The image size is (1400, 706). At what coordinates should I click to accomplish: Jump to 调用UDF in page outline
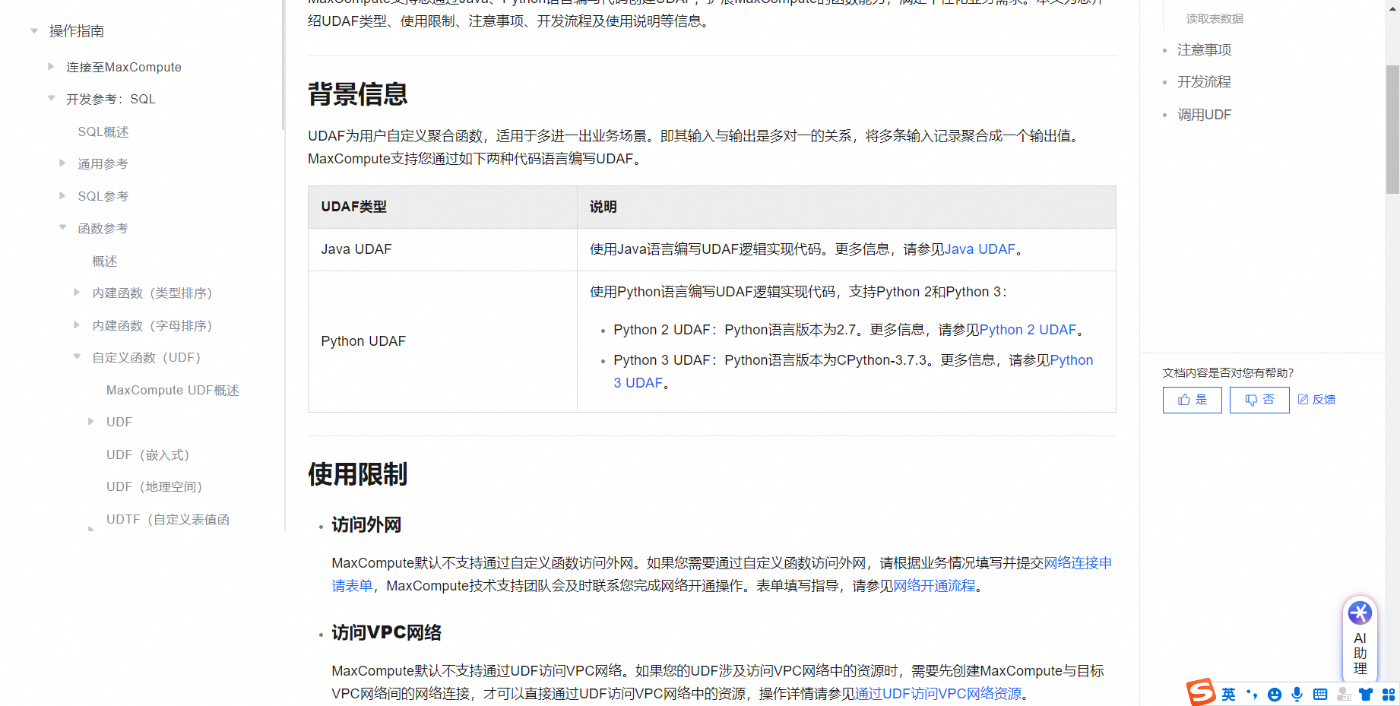1204,115
